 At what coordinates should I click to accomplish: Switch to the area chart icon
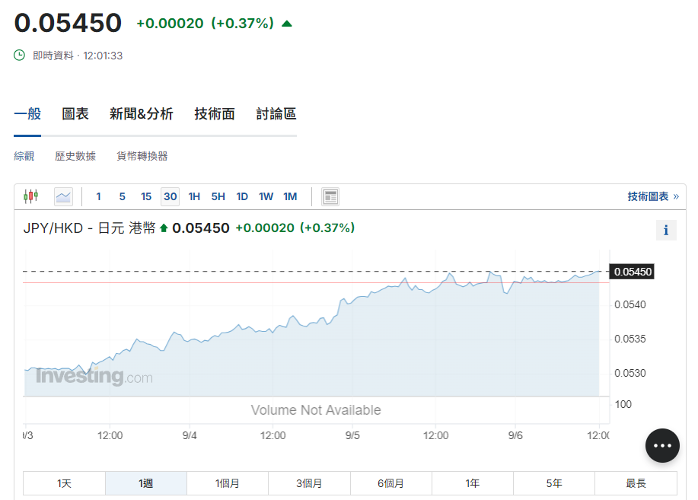[63, 196]
